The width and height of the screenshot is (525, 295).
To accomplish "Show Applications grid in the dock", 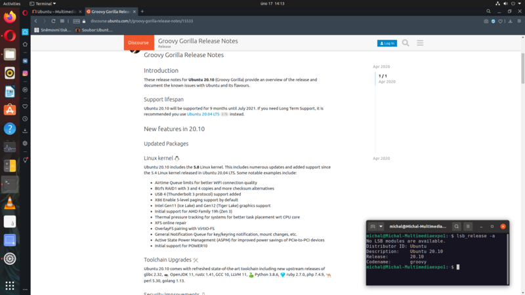I will (10, 285).
